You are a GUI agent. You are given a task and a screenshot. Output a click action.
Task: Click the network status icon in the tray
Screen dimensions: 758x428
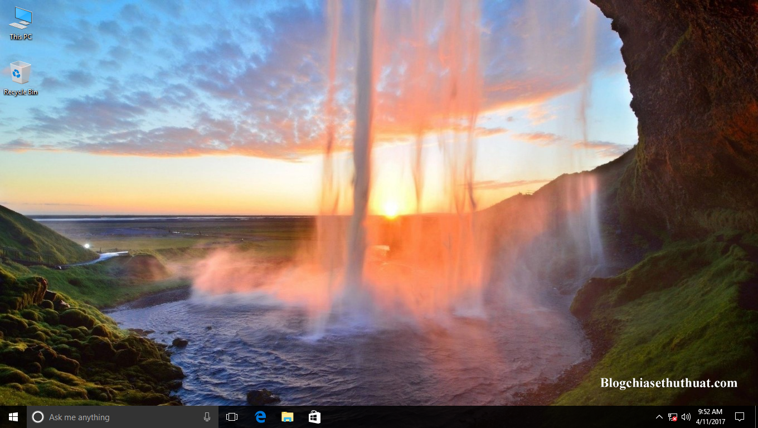click(x=672, y=417)
